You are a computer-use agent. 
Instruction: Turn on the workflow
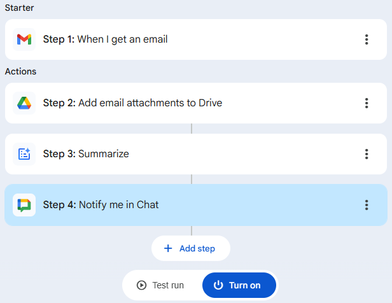239,285
